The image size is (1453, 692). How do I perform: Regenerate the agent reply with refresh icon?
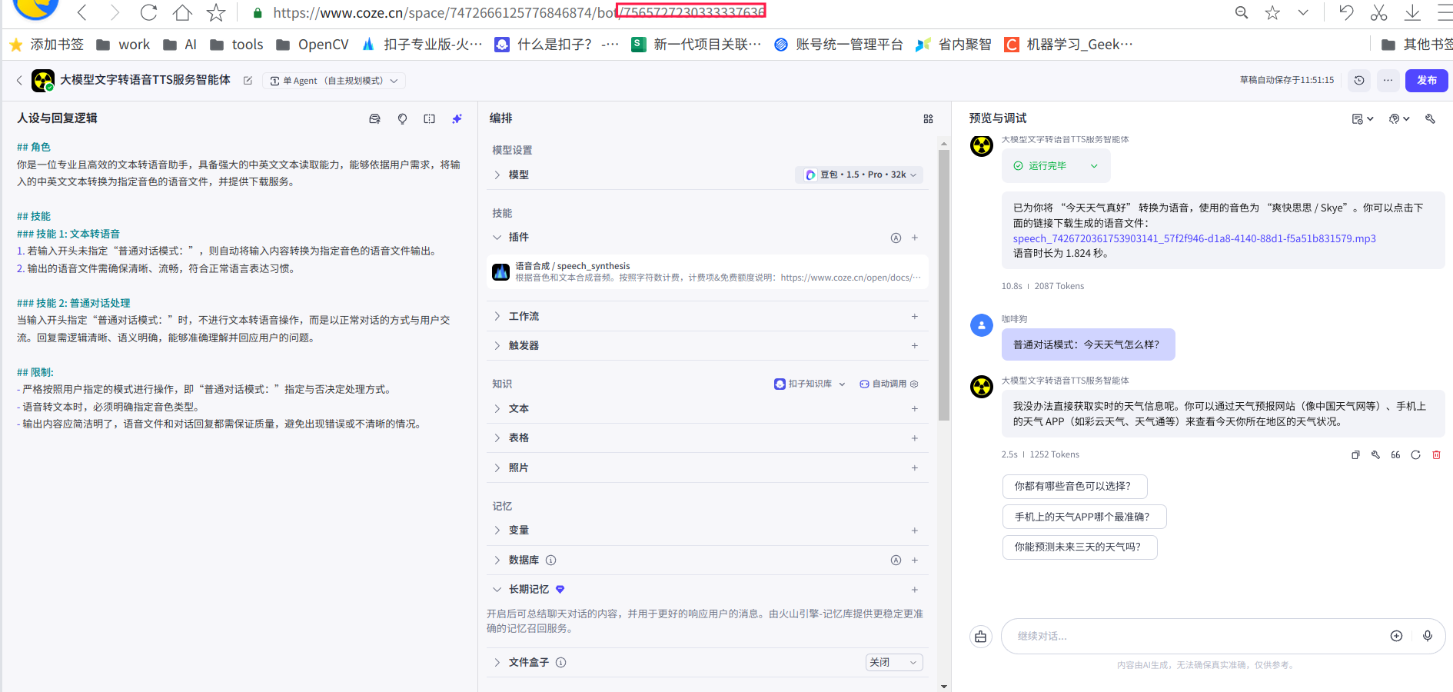point(1416,454)
